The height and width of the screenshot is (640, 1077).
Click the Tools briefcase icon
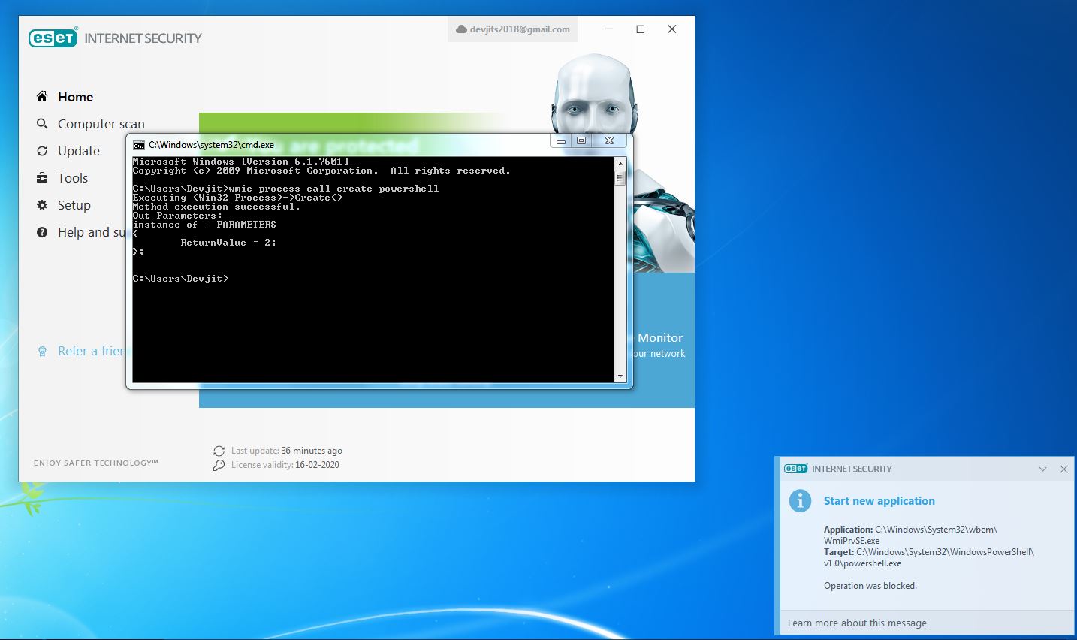[x=42, y=178]
